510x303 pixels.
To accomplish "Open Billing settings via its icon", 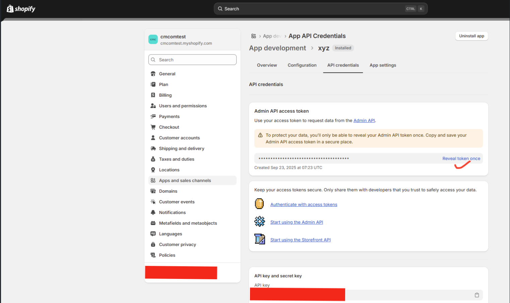I will click(153, 95).
